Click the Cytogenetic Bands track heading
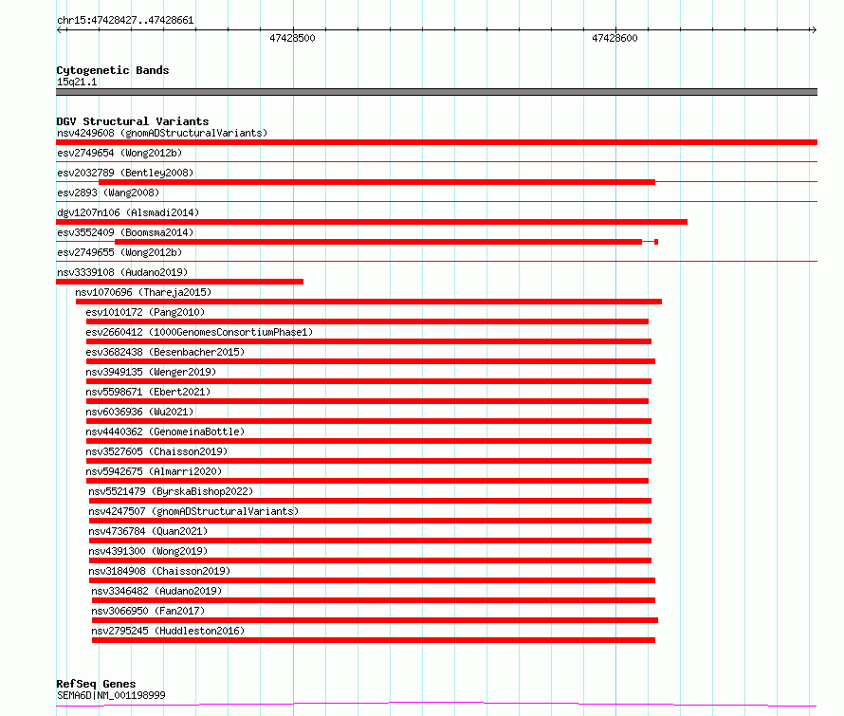This screenshot has height=716, width=844. 113,70
